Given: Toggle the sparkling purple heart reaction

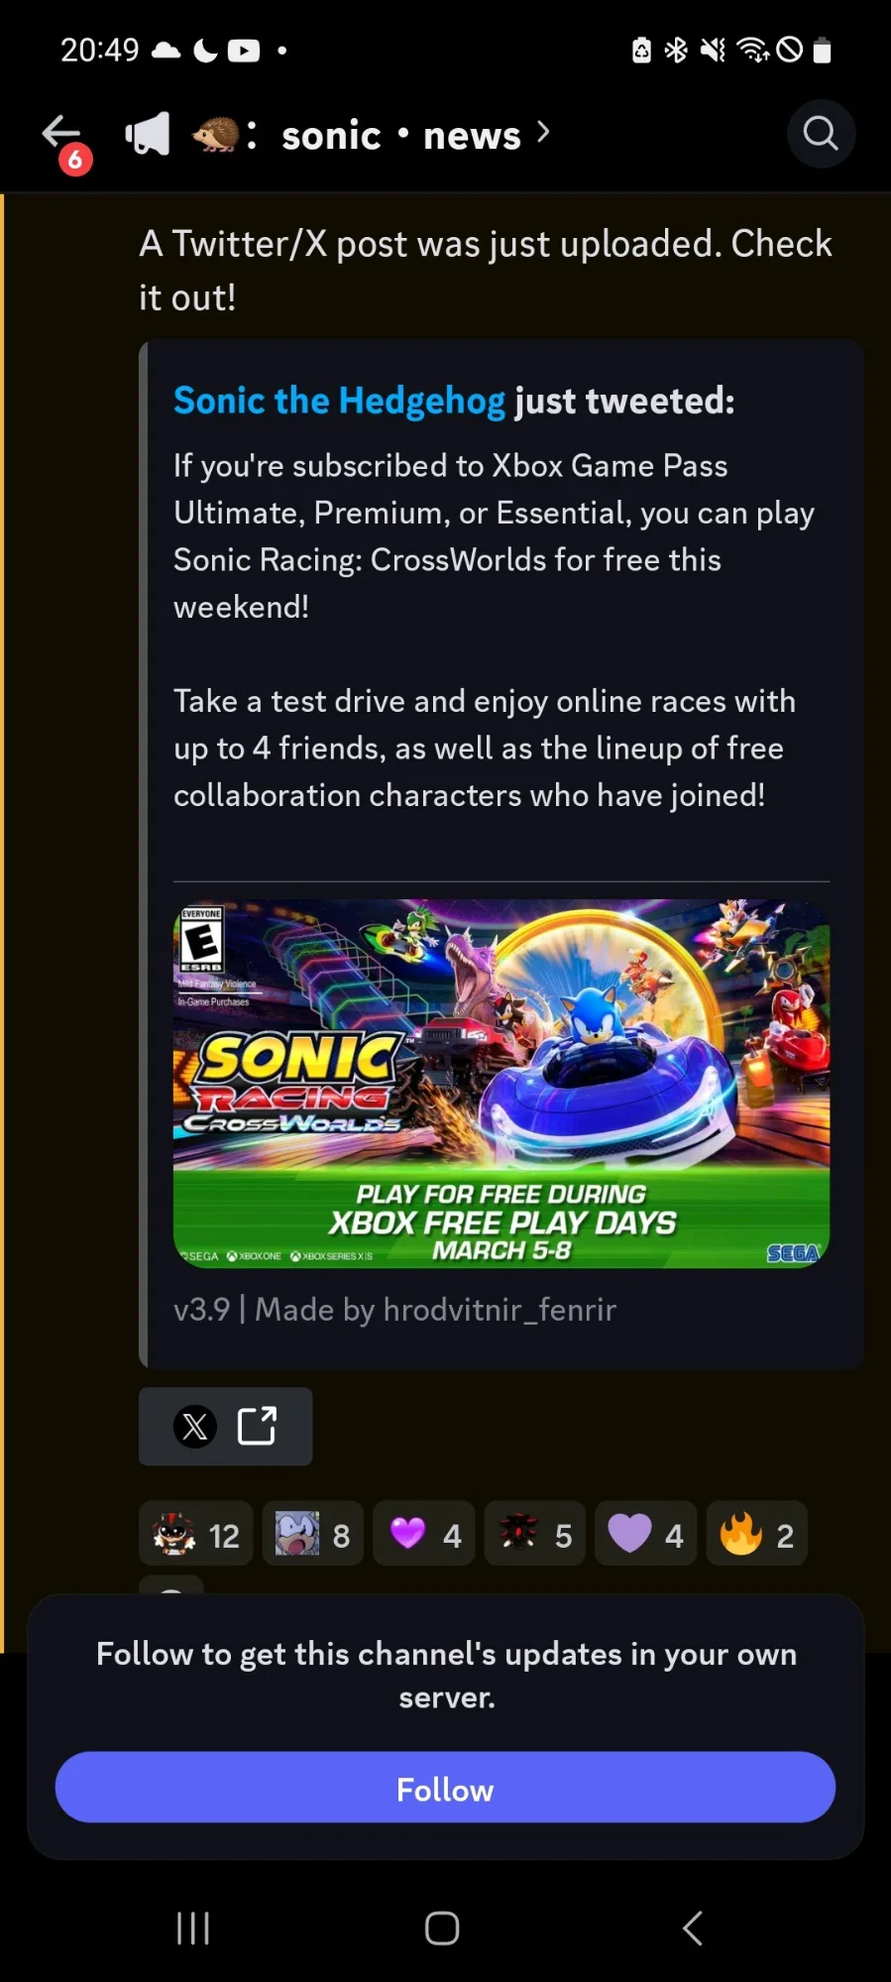Looking at the screenshot, I should 424,1535.
